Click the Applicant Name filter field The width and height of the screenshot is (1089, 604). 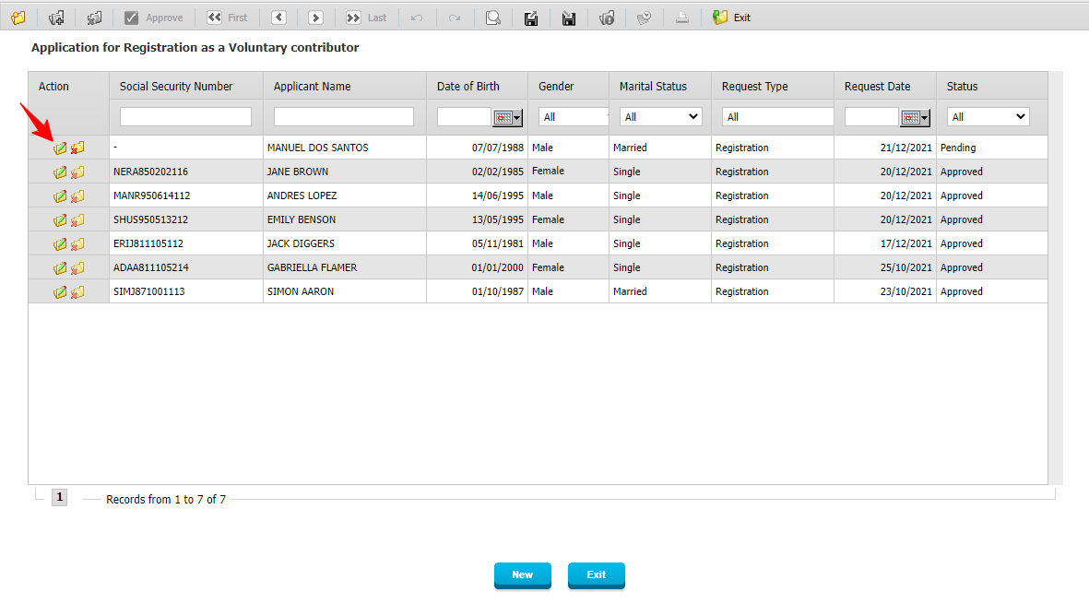344,116
